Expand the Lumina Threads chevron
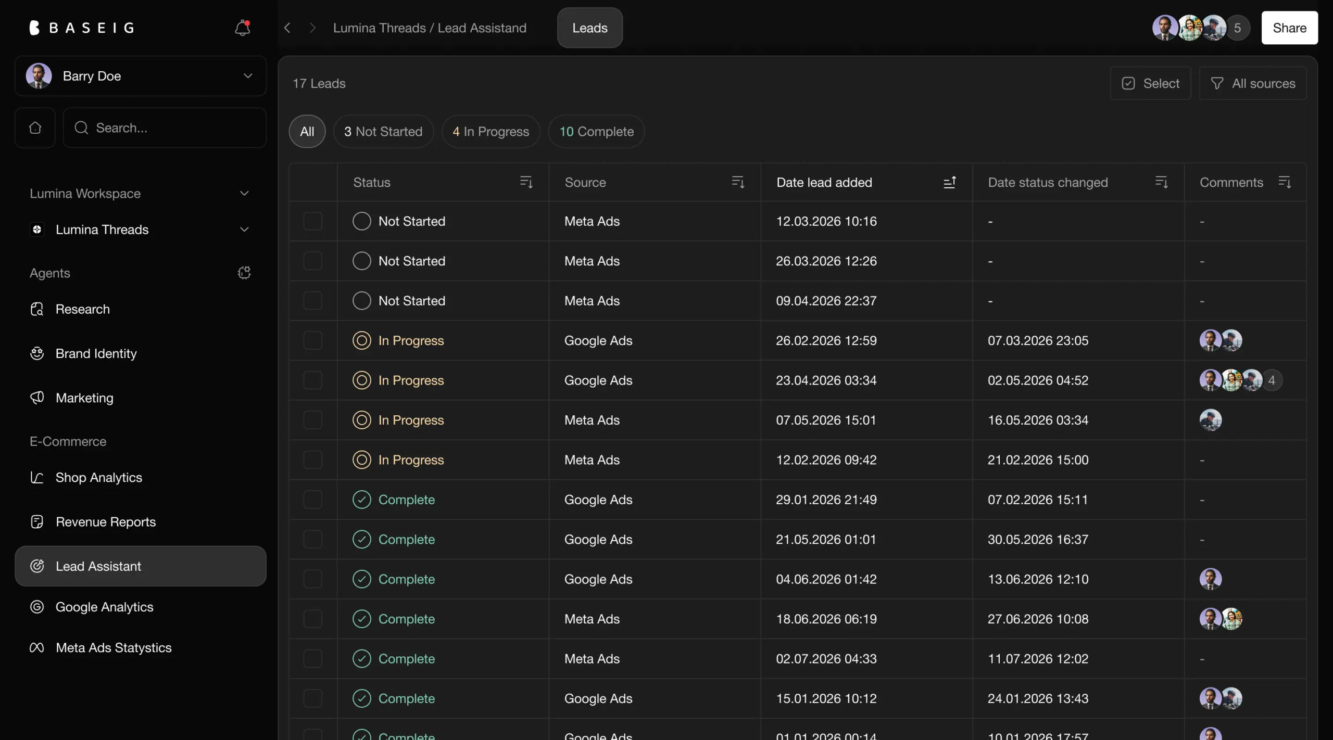The width and height of the screenshot is (1333, 740). pos(244,229)
